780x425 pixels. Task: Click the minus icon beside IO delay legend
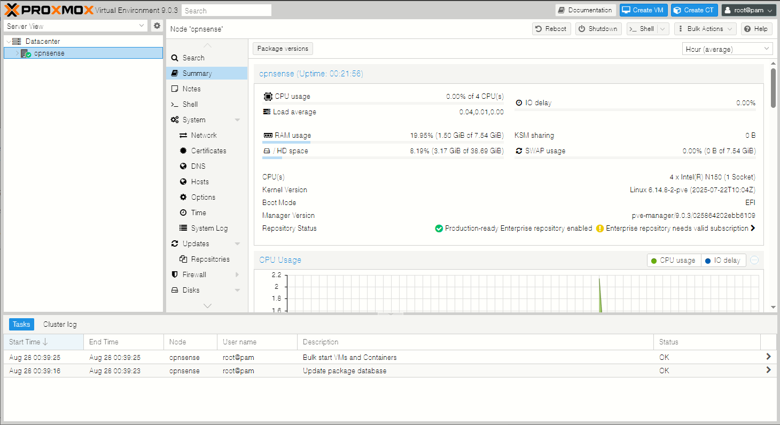click(x=754, y=260)
